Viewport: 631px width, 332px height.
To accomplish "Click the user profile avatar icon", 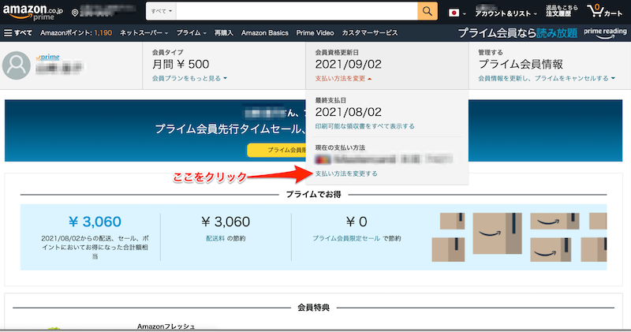I will [17, 65].
